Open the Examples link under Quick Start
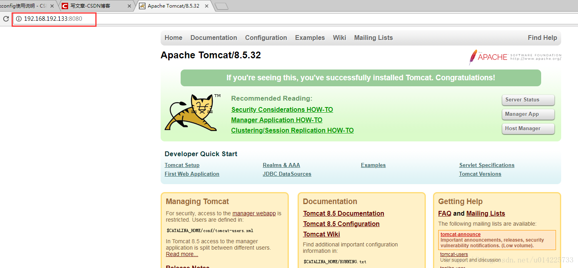578x268 pixels. coord(373,165)
